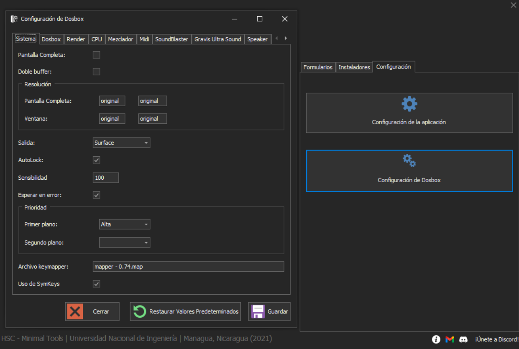Select the Instaladores tab

tap(354, 67)
